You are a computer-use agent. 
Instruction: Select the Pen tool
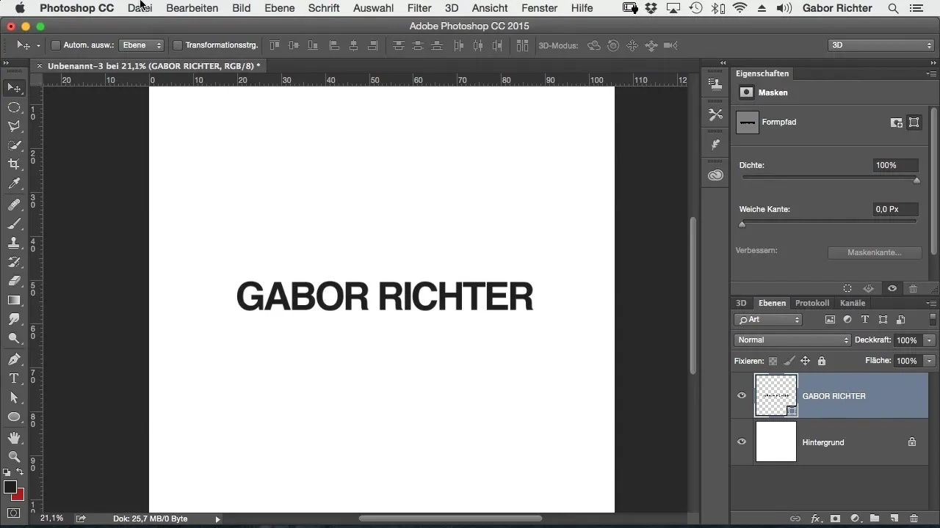pyautogui.click(x=14, y=359)
